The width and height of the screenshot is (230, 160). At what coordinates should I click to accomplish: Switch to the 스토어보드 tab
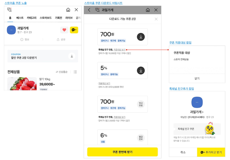(x=46, y=18)
